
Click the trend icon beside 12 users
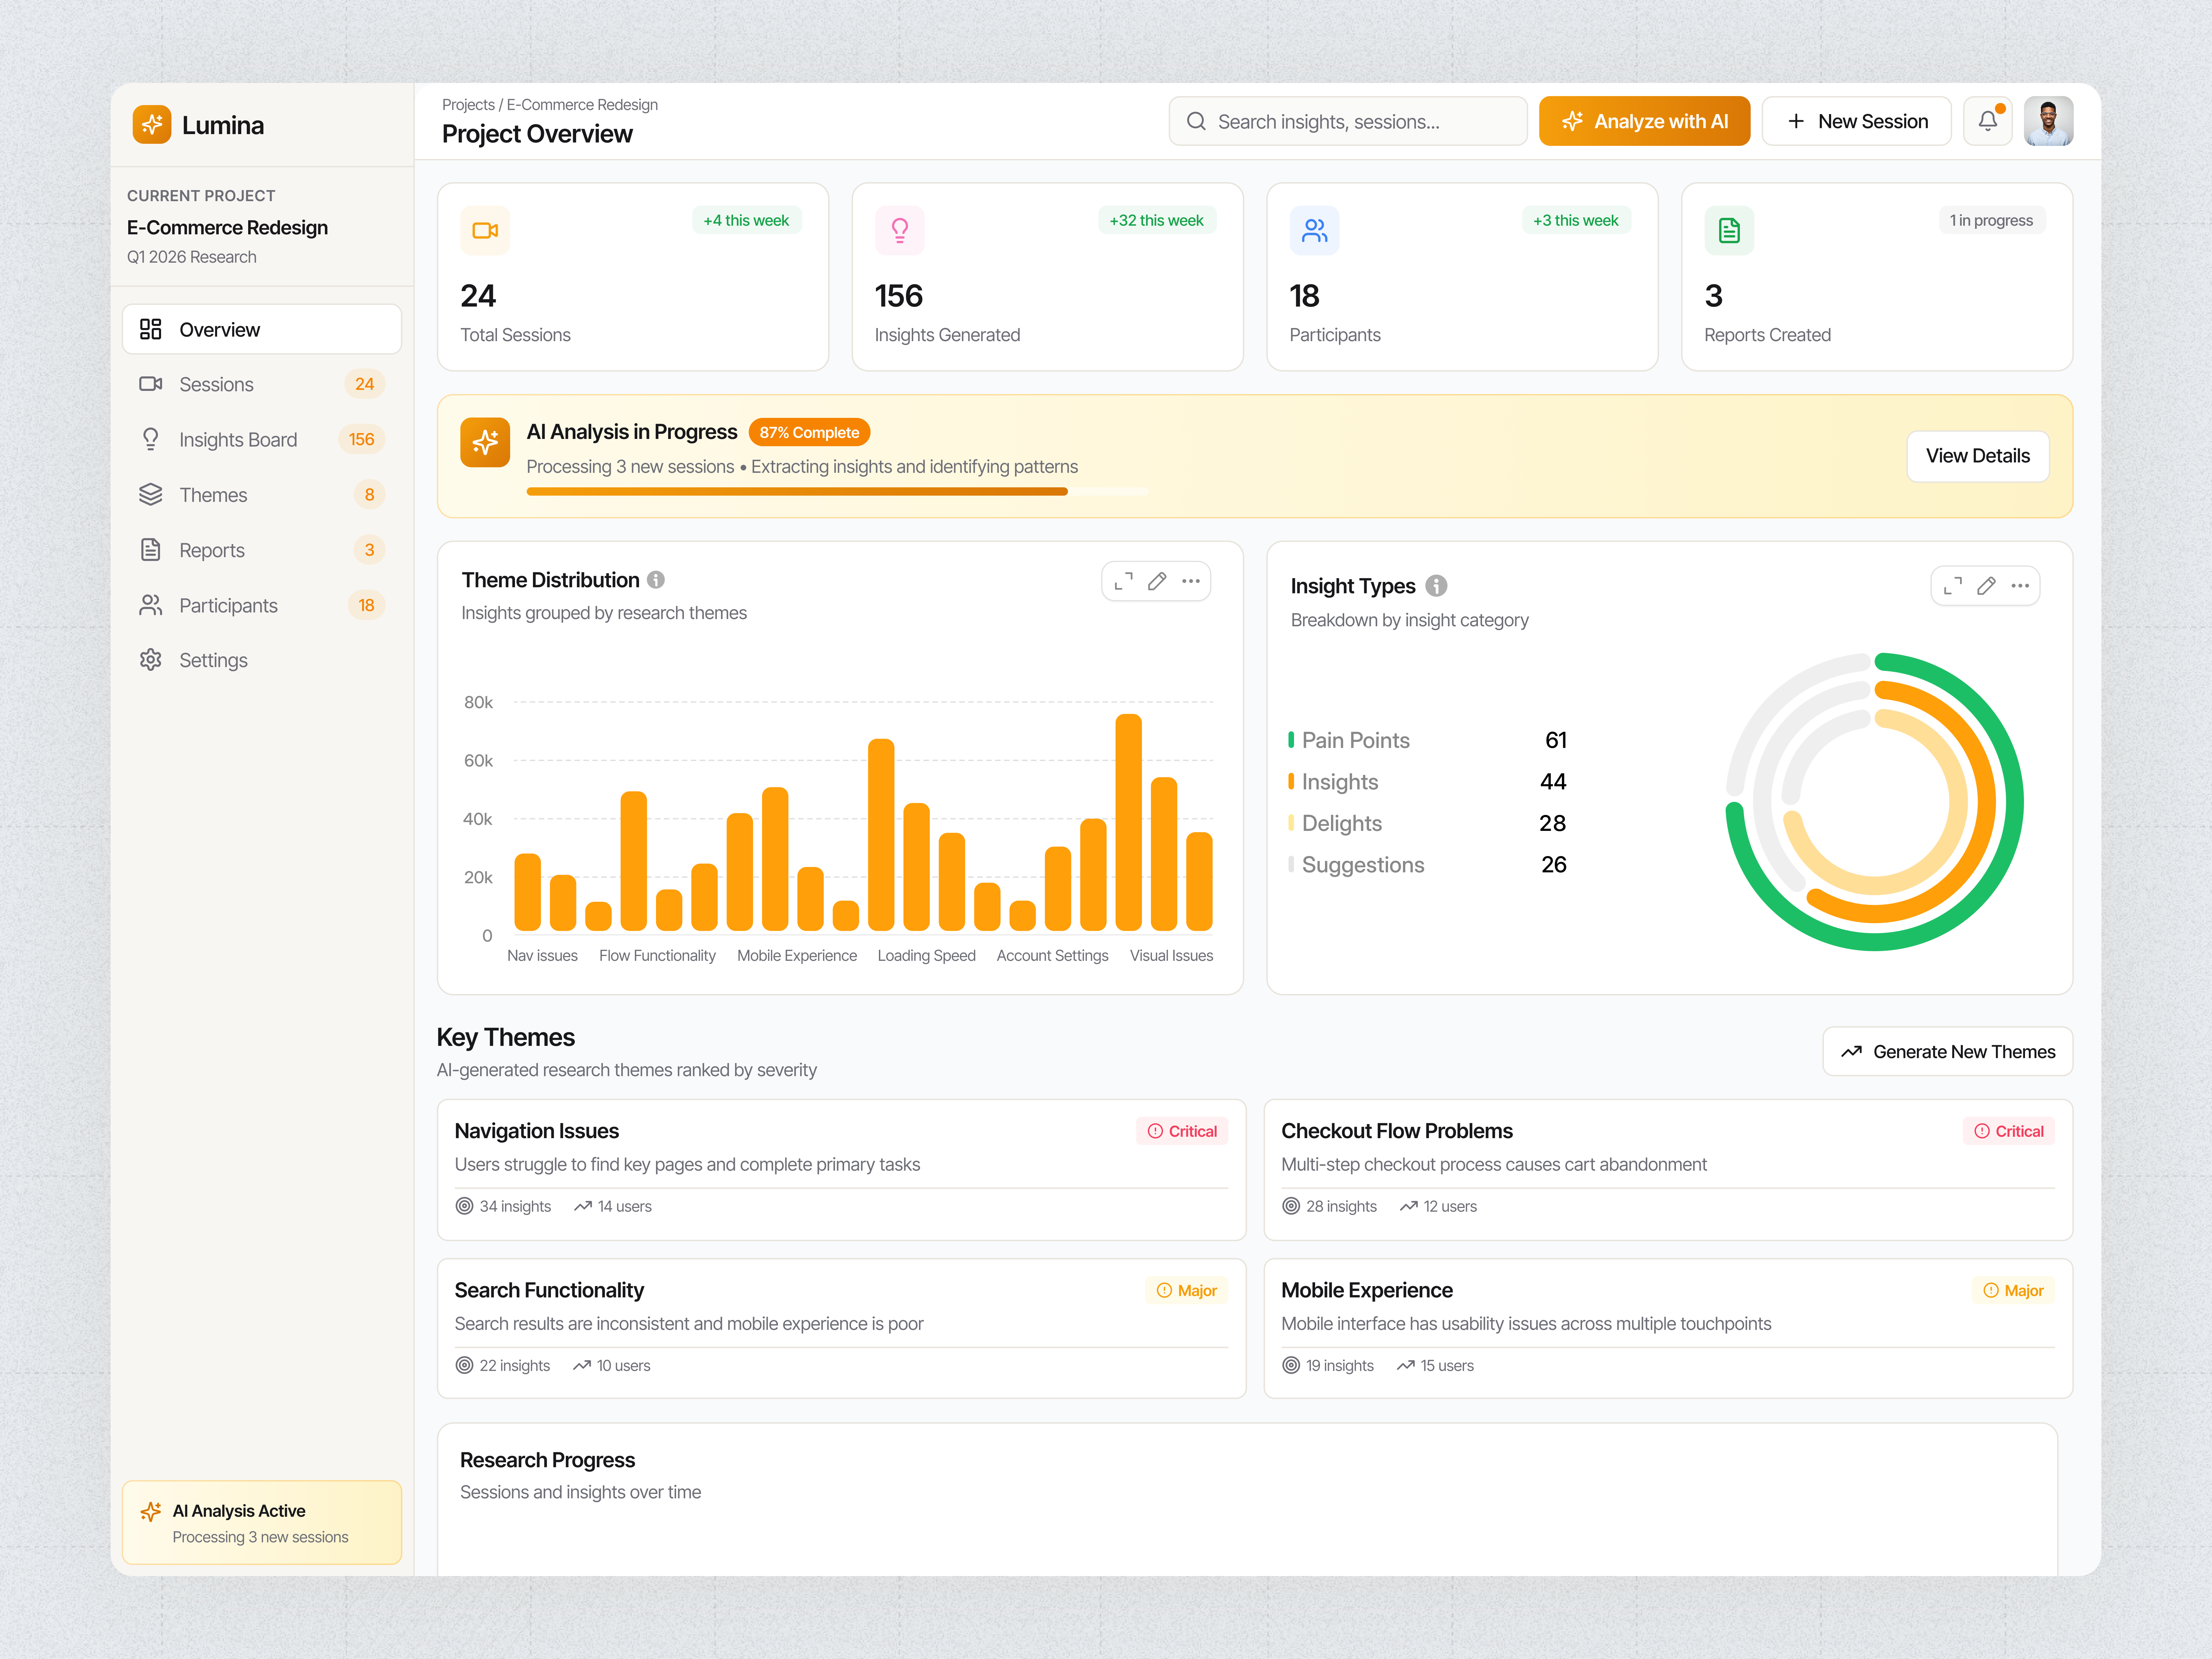(x=1409, y=1206)
